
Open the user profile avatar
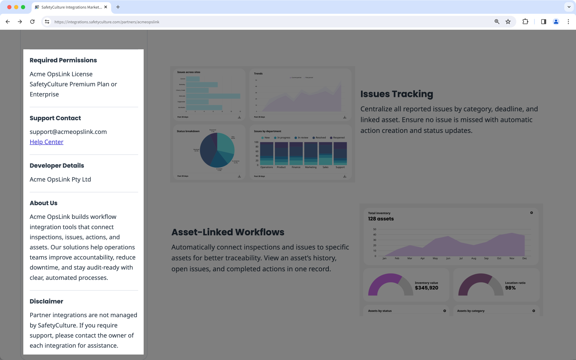(556, 22)
